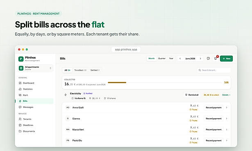Select the Settled filter tab
Viewport: 252px width, 151px height.
pos(95,70)
